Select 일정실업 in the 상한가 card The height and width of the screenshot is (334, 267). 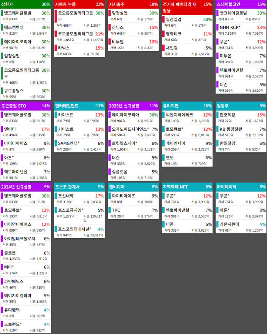pos(26,58)
